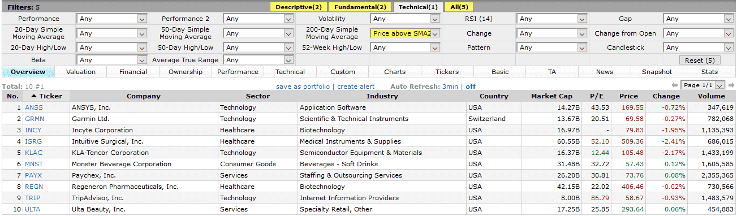Open the Page 1/1 selector
Viewport: 737px width, 216px height.
[x=702, y=85]
